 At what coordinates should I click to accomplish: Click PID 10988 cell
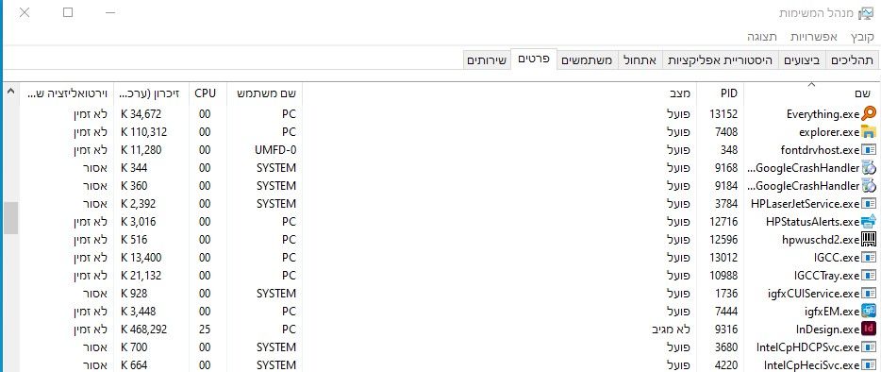pyautogui.click(x=723, y=276)
